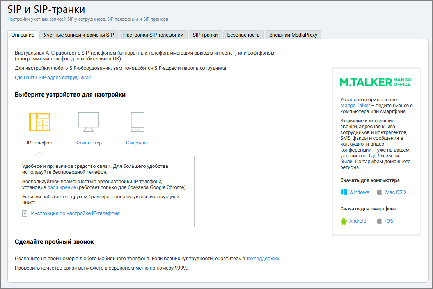Download Mango Talker for Mac OS X

pyautogui.click(x=396, y=192)
